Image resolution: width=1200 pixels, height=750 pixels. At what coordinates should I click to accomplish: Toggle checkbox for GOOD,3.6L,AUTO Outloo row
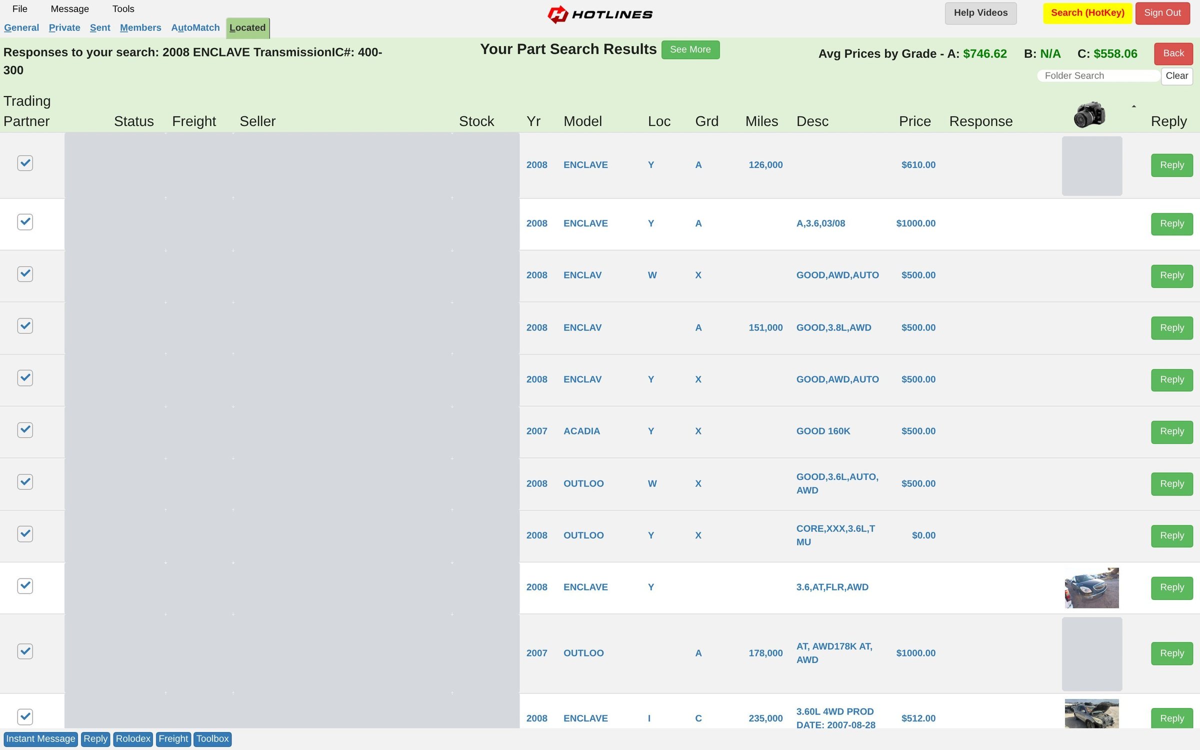pos(25,481)
